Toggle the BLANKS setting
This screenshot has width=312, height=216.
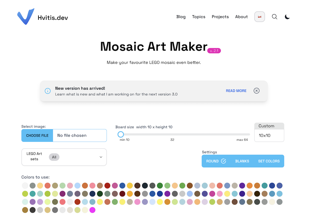(242, 161)
